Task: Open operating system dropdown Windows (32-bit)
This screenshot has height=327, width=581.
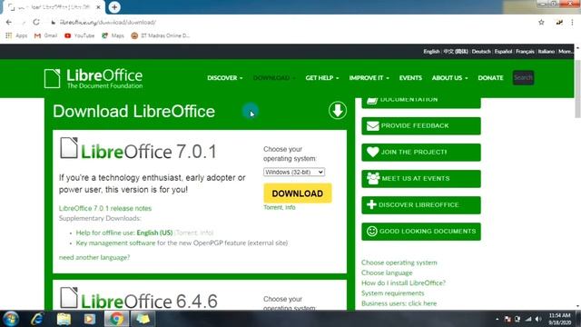Action: pos(294,172)
